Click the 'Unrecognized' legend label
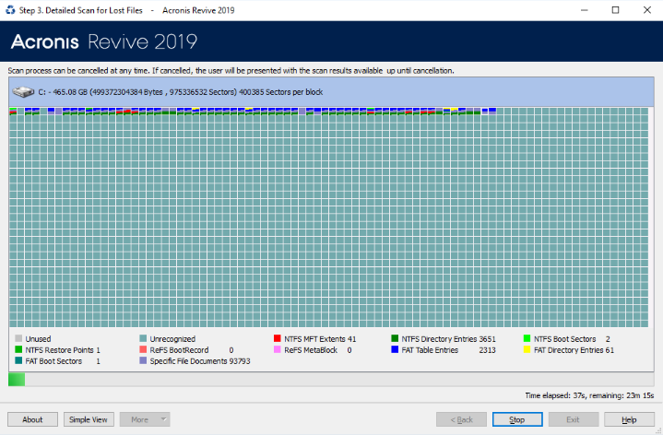663x435 pixels. point(172,339)
